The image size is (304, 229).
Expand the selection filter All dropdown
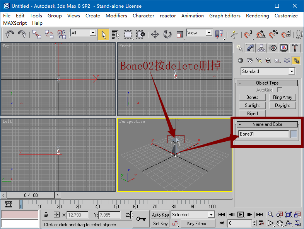pyautogui.click(x=93, y=33)
